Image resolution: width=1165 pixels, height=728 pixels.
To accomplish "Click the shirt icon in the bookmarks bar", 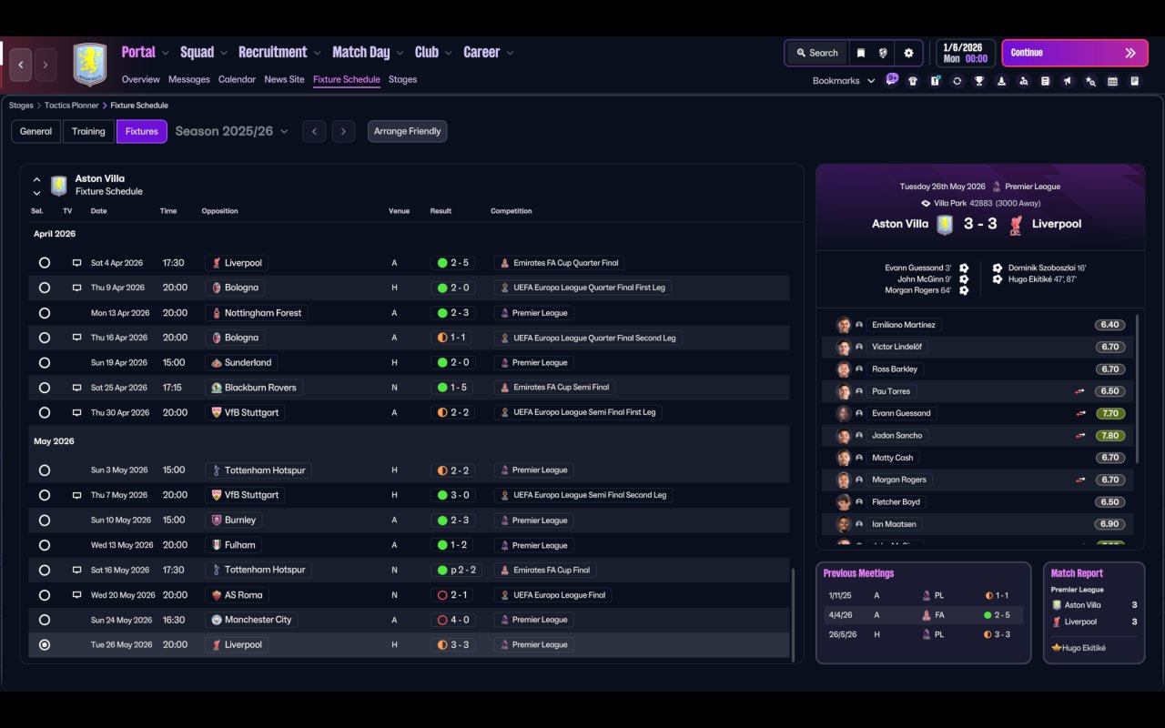I will pos(913,81).
